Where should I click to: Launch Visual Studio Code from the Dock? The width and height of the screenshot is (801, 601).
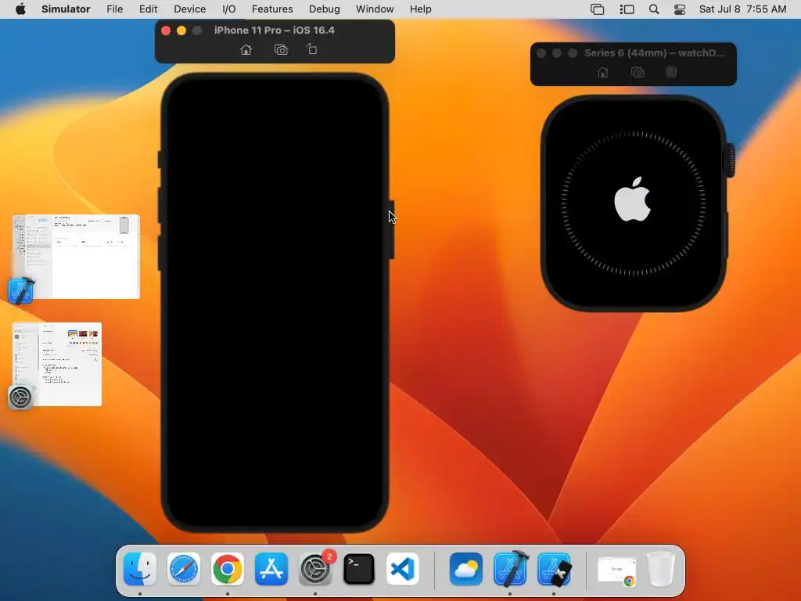[403, 569]
